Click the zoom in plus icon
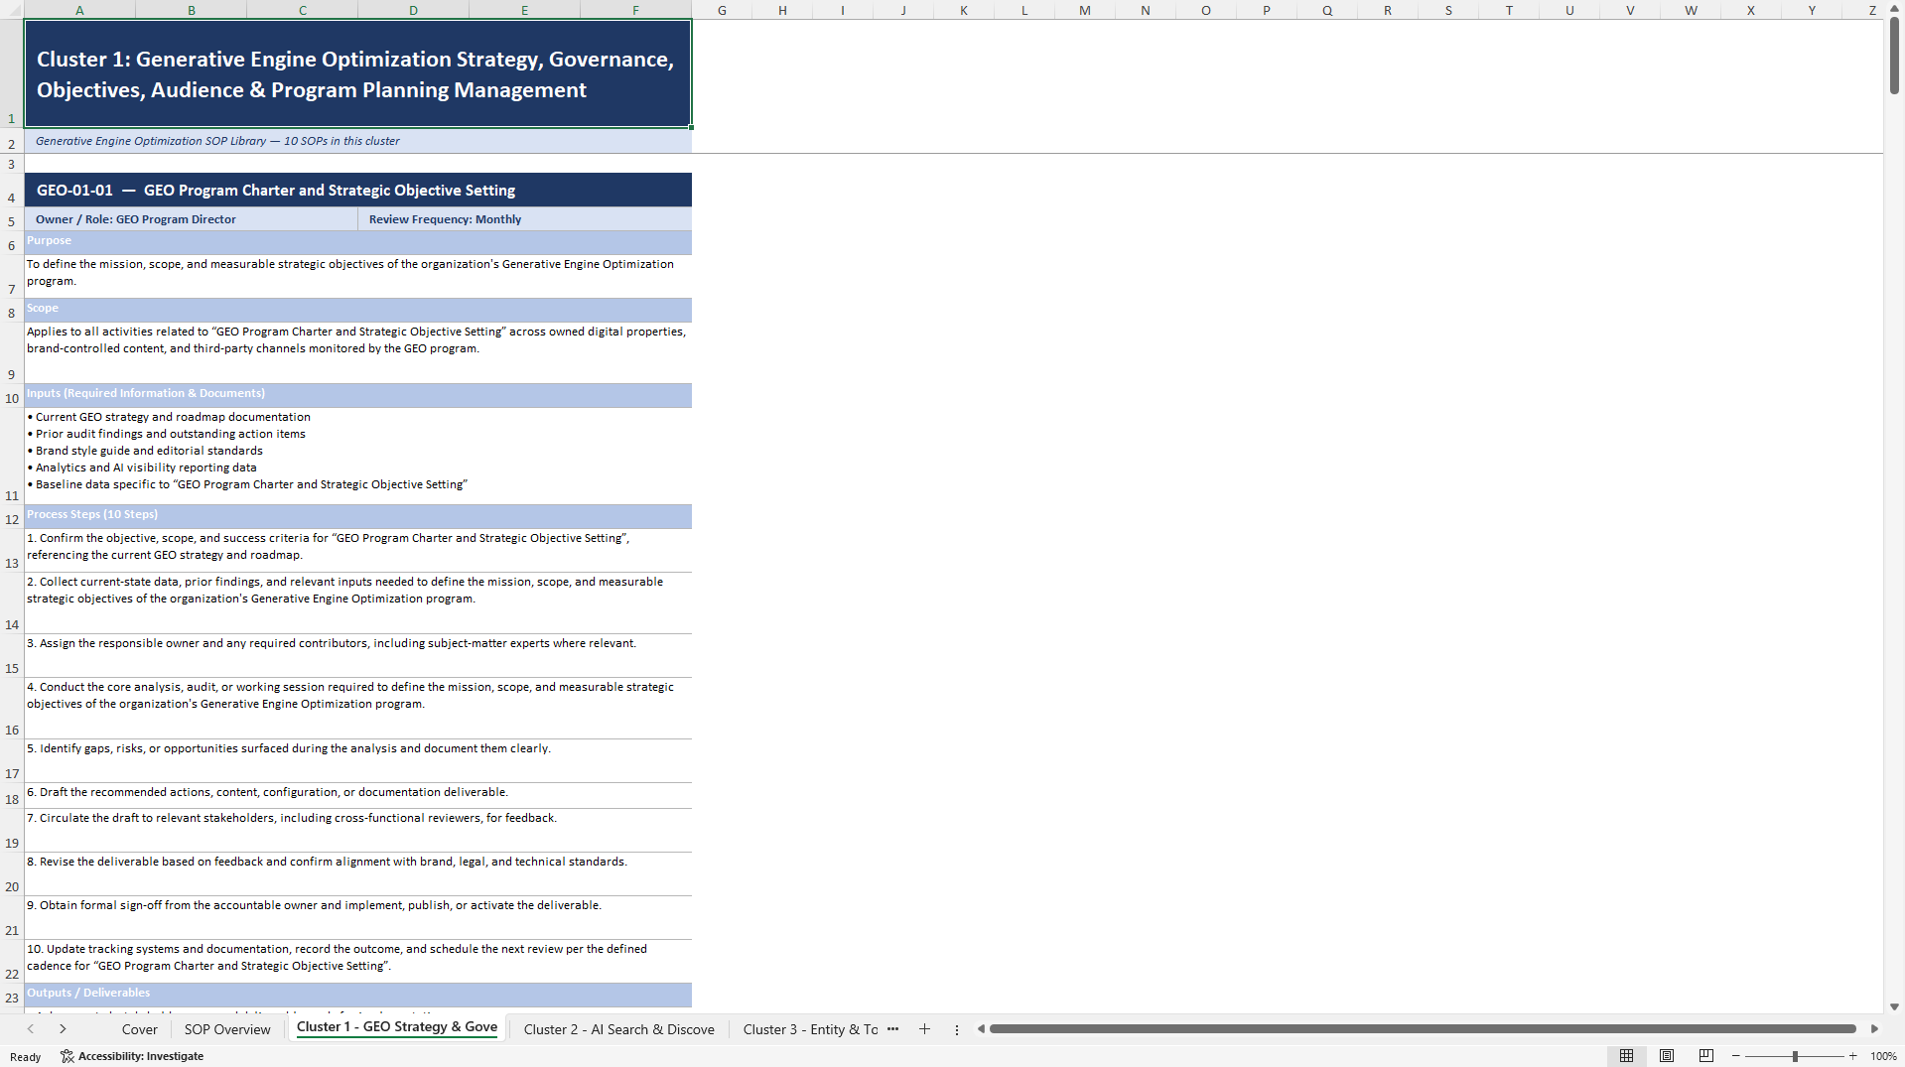 pos(1852,1056)
